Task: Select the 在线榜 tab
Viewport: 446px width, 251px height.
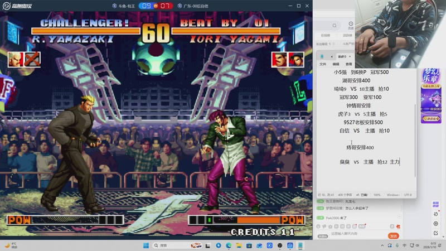Action: point(326,36)
